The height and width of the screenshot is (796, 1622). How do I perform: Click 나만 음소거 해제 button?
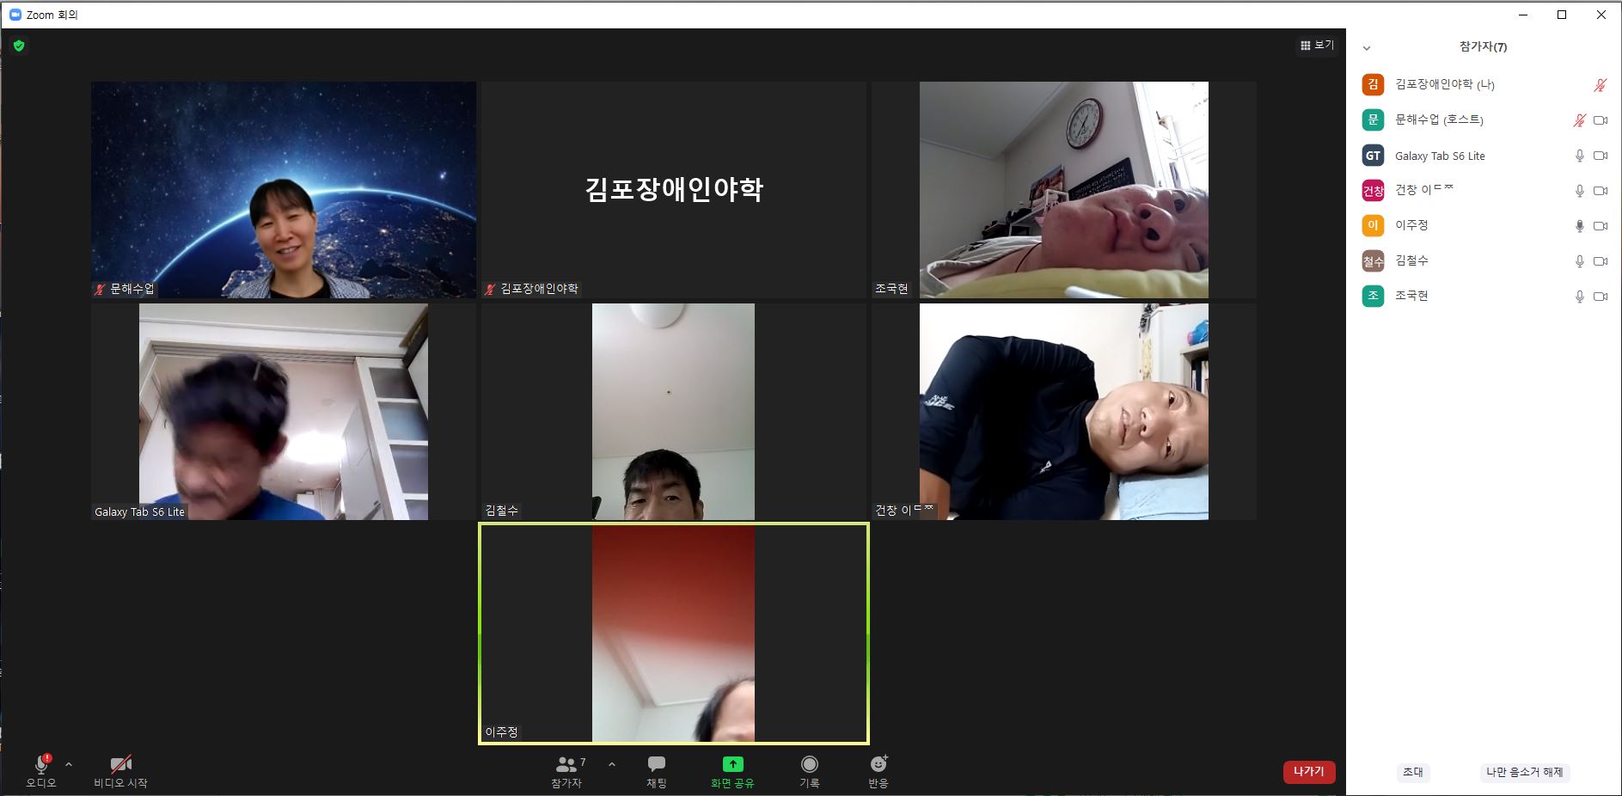(1525, 772)
